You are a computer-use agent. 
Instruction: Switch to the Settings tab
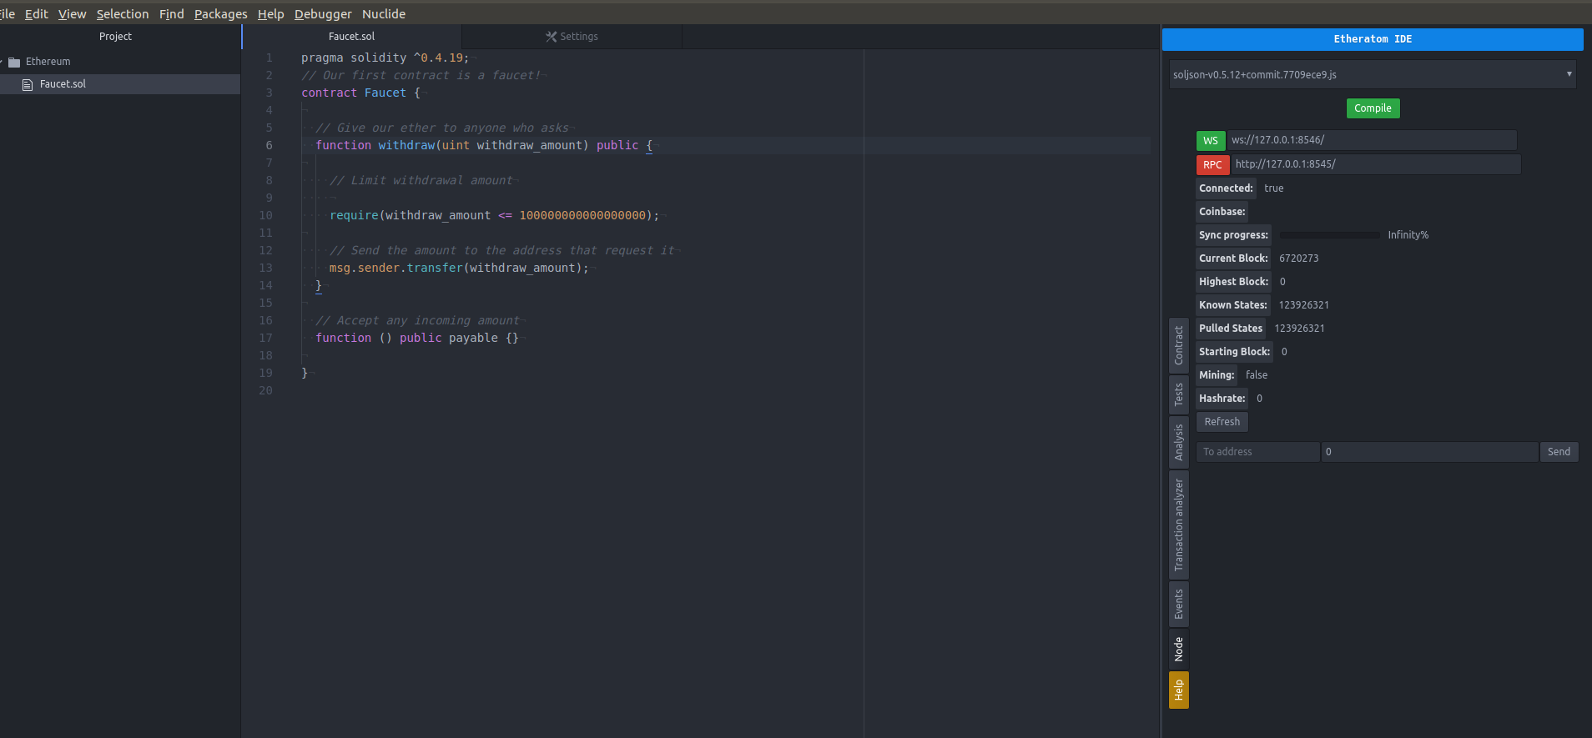[x=572, y=37]
